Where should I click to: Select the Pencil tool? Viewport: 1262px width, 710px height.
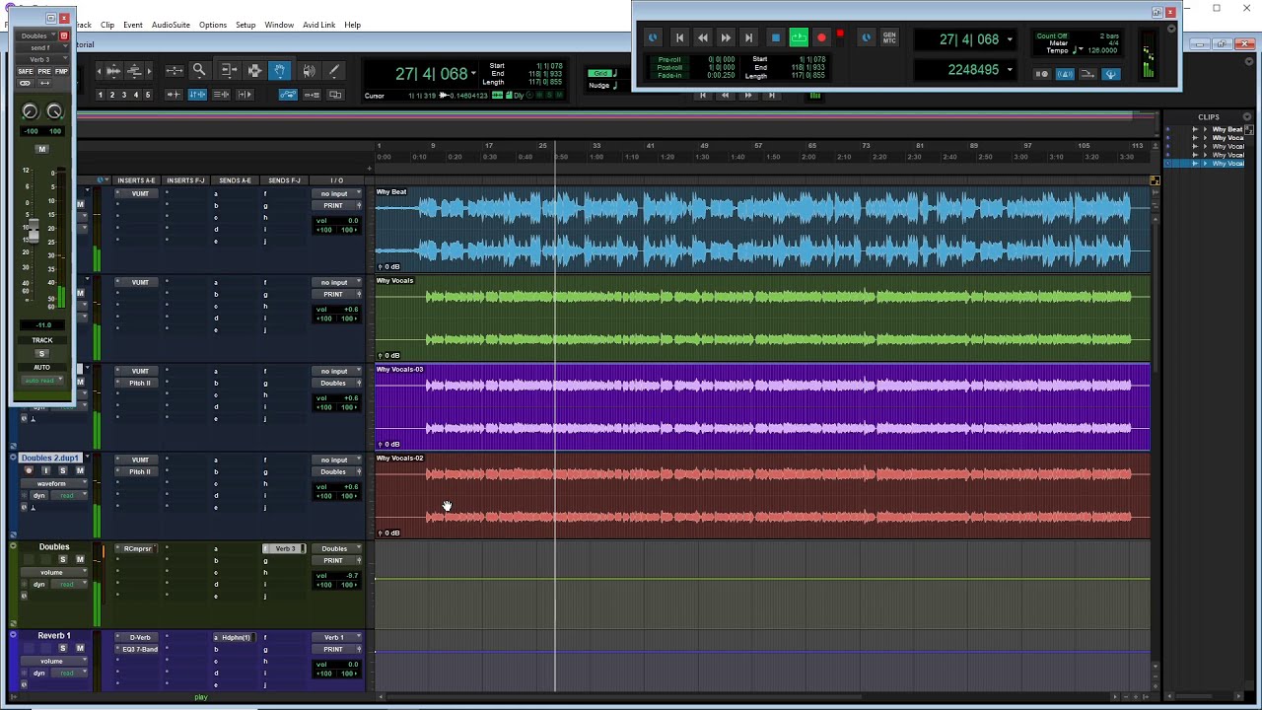(334, 70)
